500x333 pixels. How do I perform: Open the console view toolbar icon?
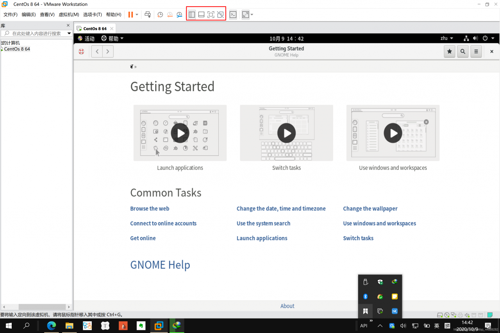233,14
